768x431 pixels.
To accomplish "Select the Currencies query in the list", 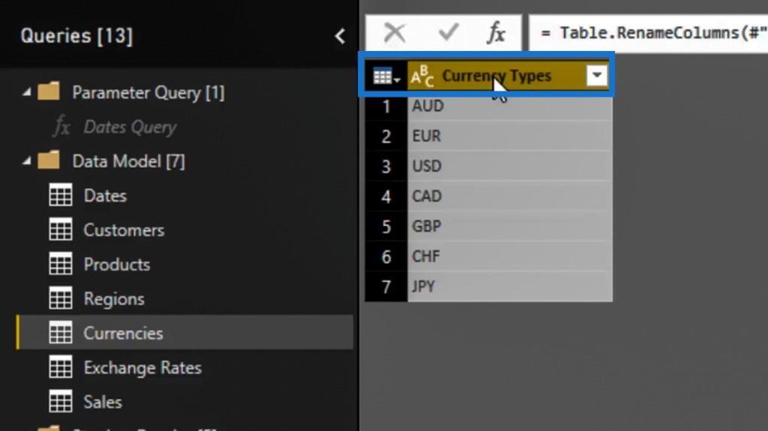I will 185,333.
